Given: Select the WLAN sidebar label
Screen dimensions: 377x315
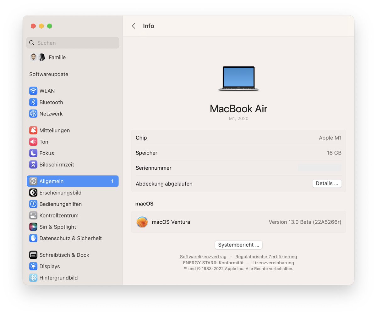Looking at the screenshot, I should (47, 91).
